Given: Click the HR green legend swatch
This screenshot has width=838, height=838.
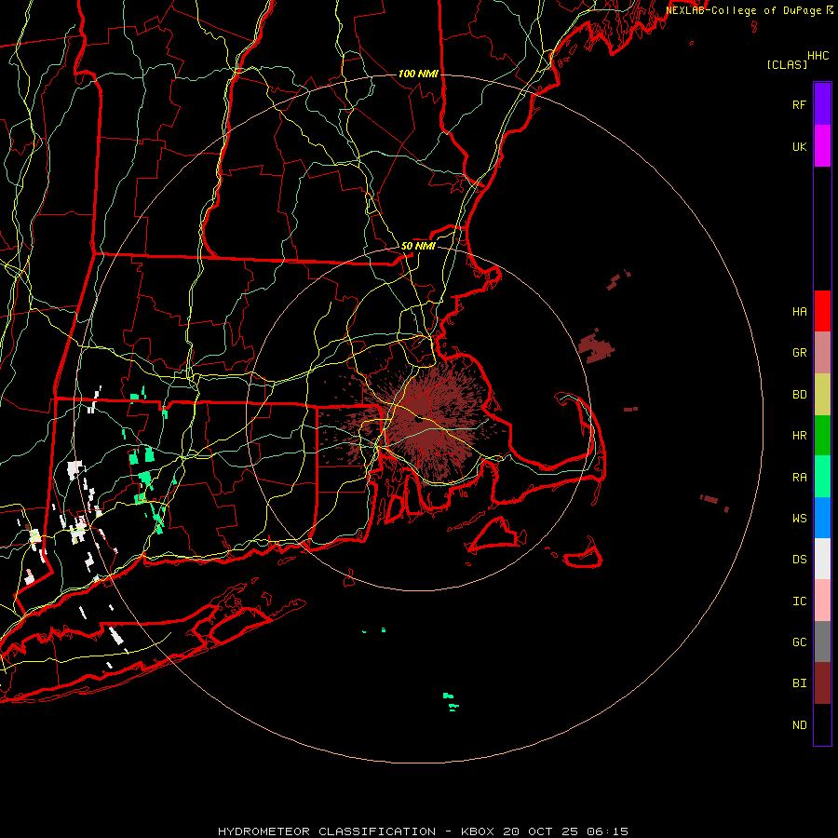Looking at the screenshot, I should (x=822, y=436).
